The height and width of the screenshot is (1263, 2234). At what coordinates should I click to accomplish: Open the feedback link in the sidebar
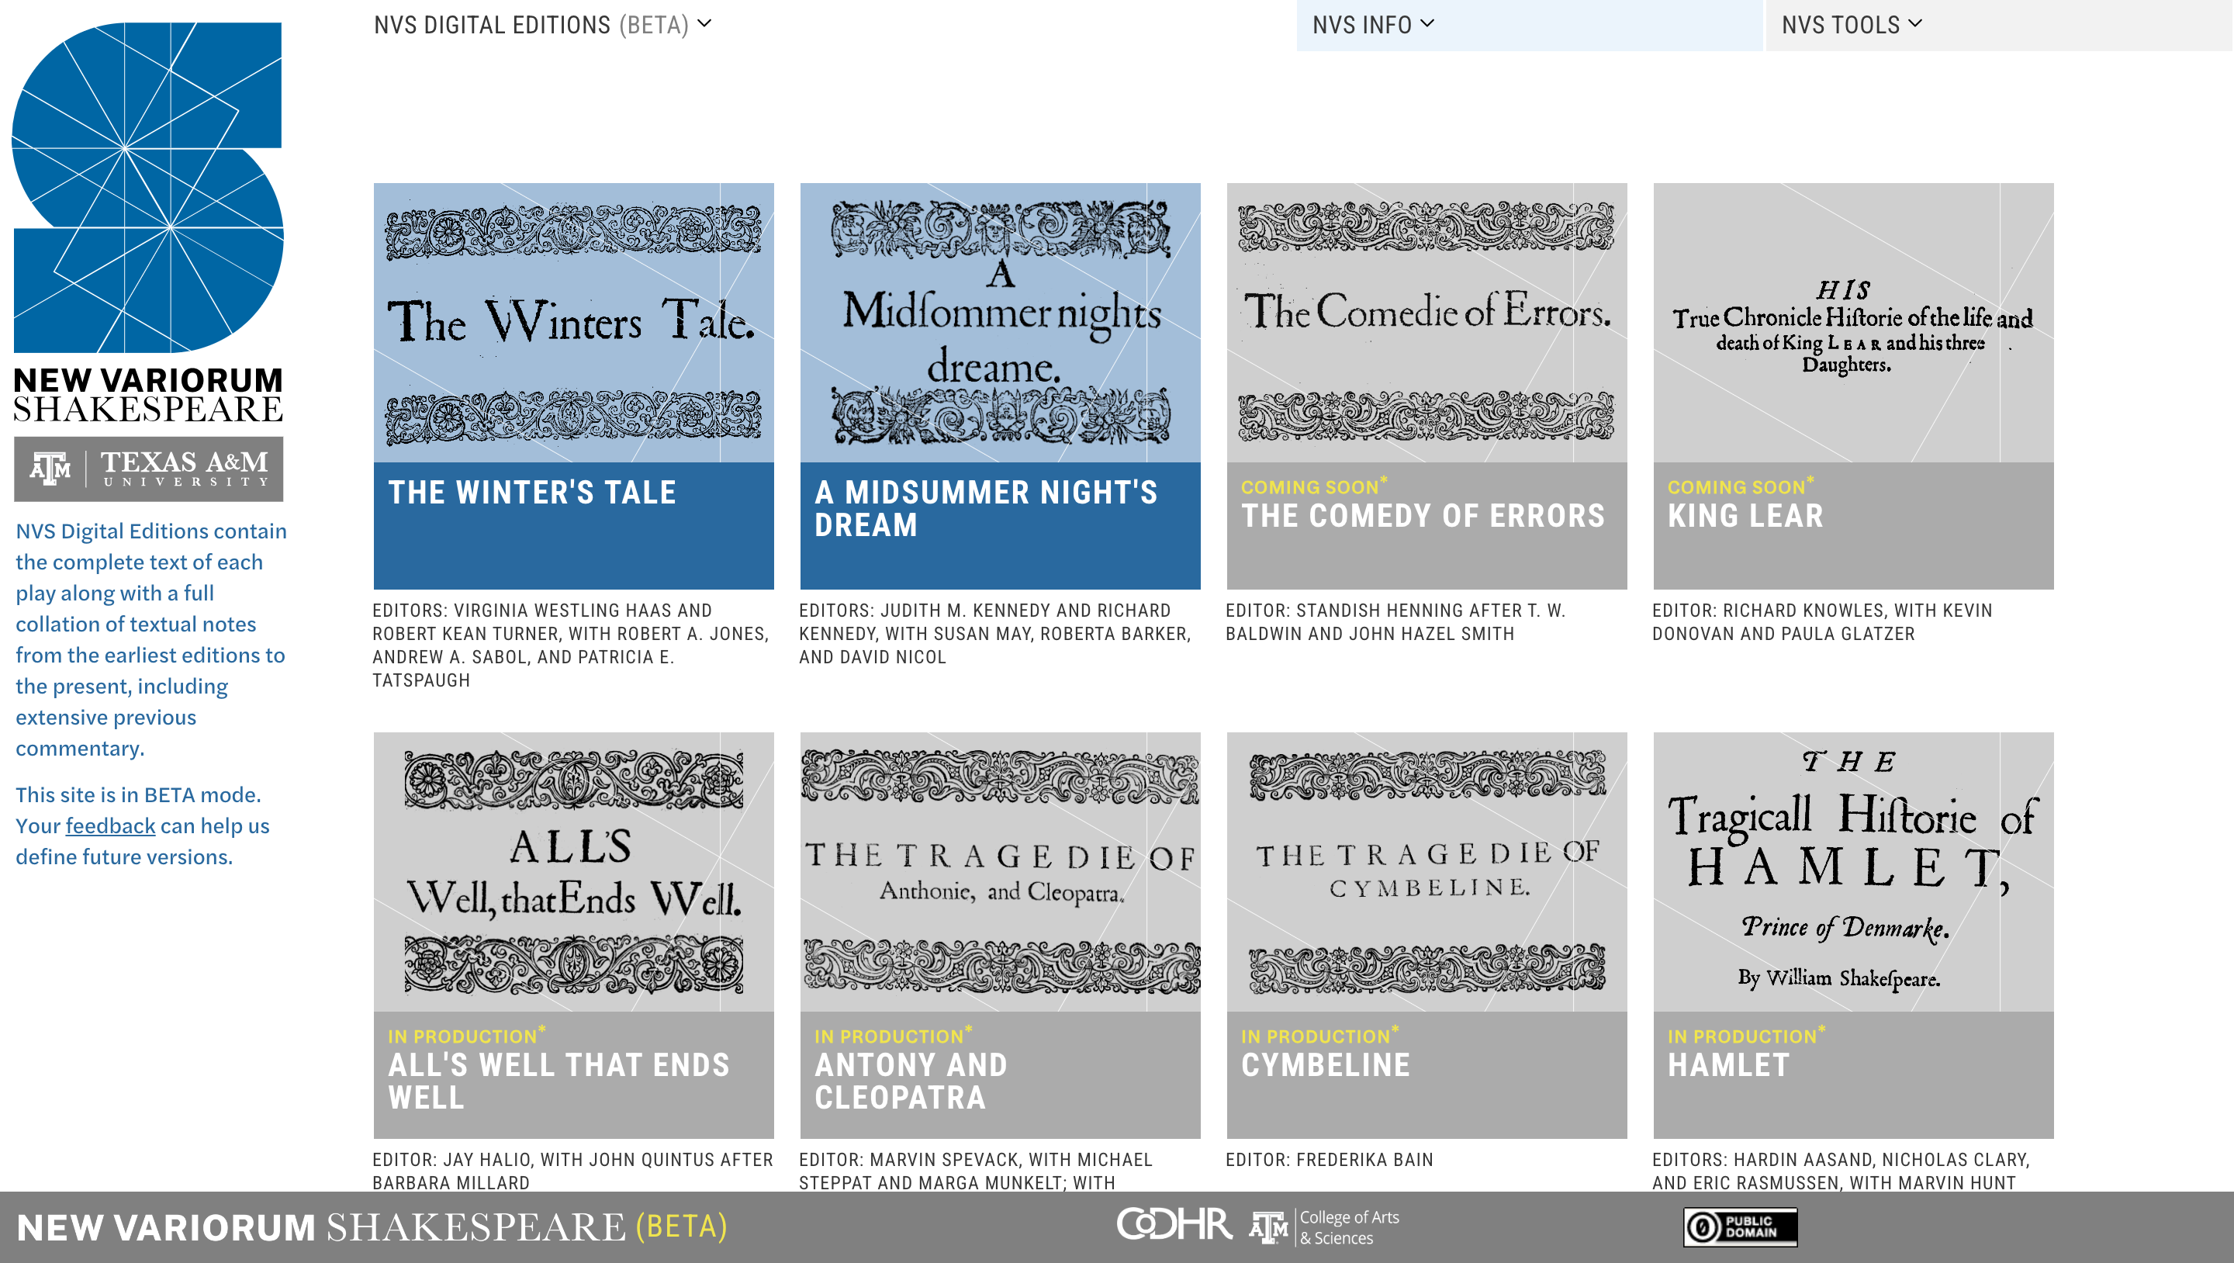(x=110, y=825)
